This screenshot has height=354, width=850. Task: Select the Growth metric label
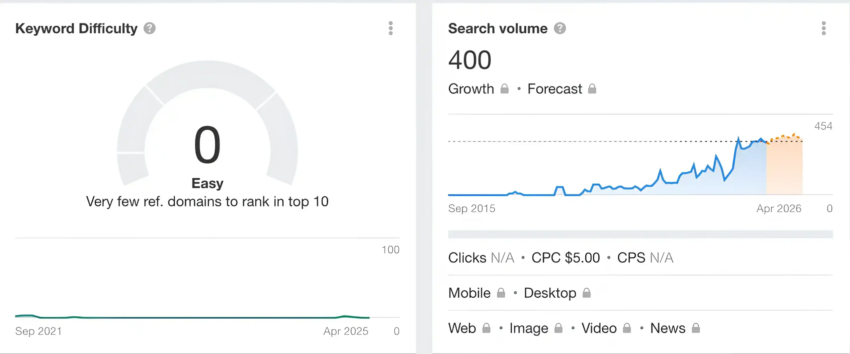(x=471, y=89)
